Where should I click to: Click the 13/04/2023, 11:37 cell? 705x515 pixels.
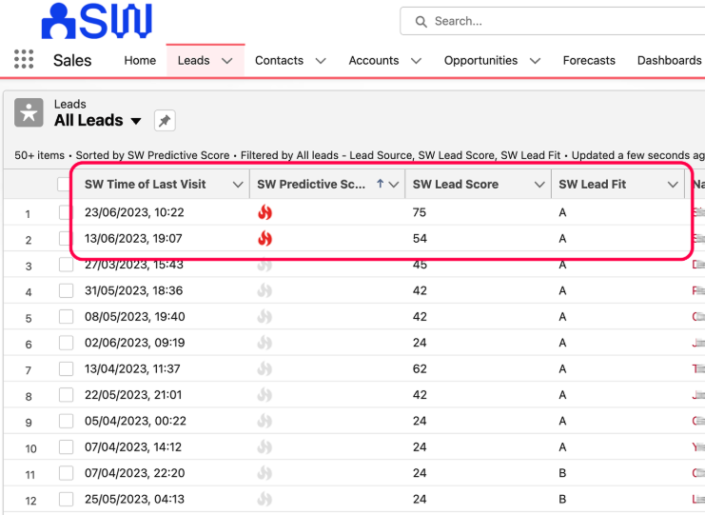(132, 368)
